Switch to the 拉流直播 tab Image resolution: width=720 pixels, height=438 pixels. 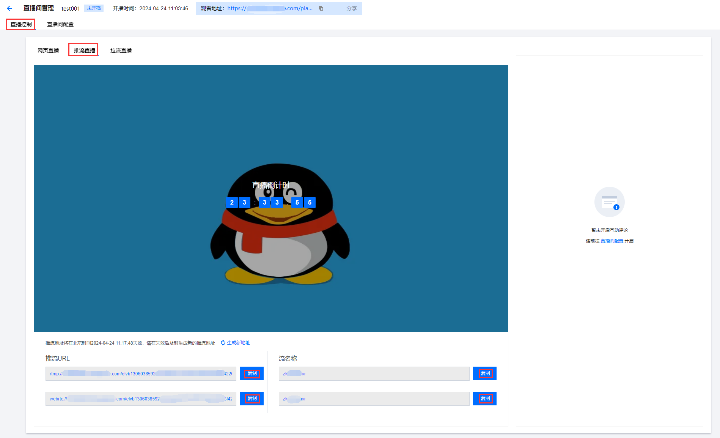[x=121, y=50]
